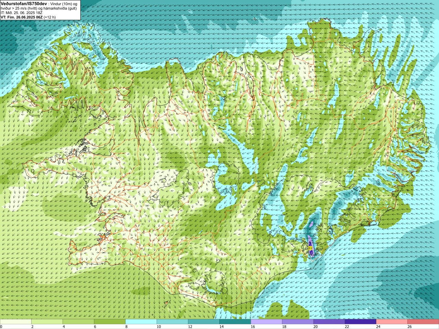Screen dimensions: 439x329
Task: Click the 'Veðurstofan/IS750dev' title text
Action: [24, 3]
